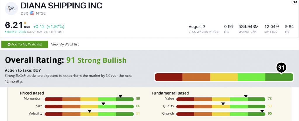Click the DSX ticker symbol
This screenshot has width=299, height=121.
[x=24, y=13]
